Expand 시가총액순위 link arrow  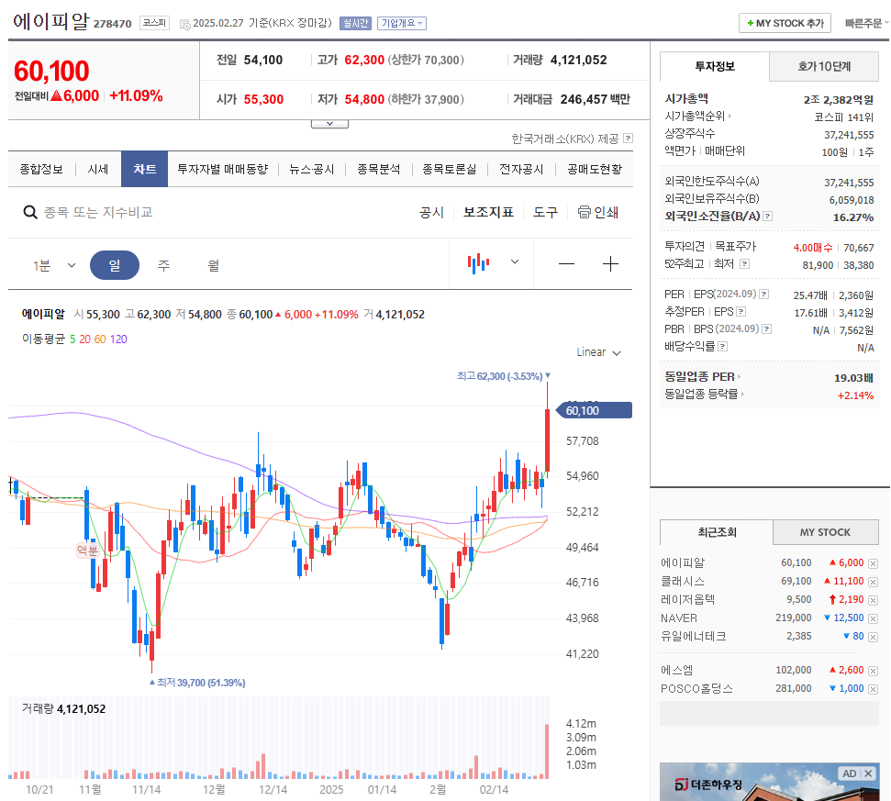point(730,116)
